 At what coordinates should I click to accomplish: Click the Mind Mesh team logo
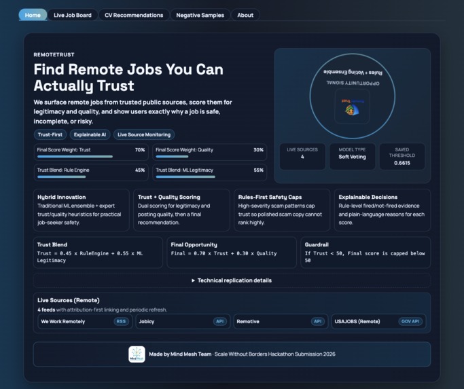pyautogui.click(x=137, y=354)
